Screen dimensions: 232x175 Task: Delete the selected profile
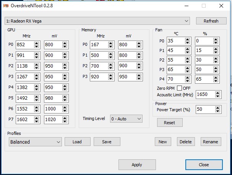tap(186, 142)
